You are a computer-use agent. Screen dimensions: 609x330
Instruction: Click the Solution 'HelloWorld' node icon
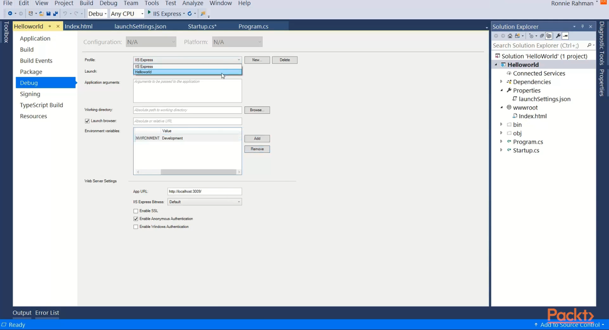point(497,56)
